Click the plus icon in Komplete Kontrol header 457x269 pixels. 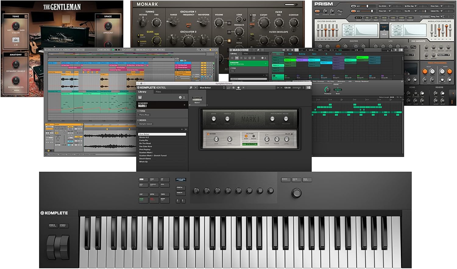pos(243,88)
